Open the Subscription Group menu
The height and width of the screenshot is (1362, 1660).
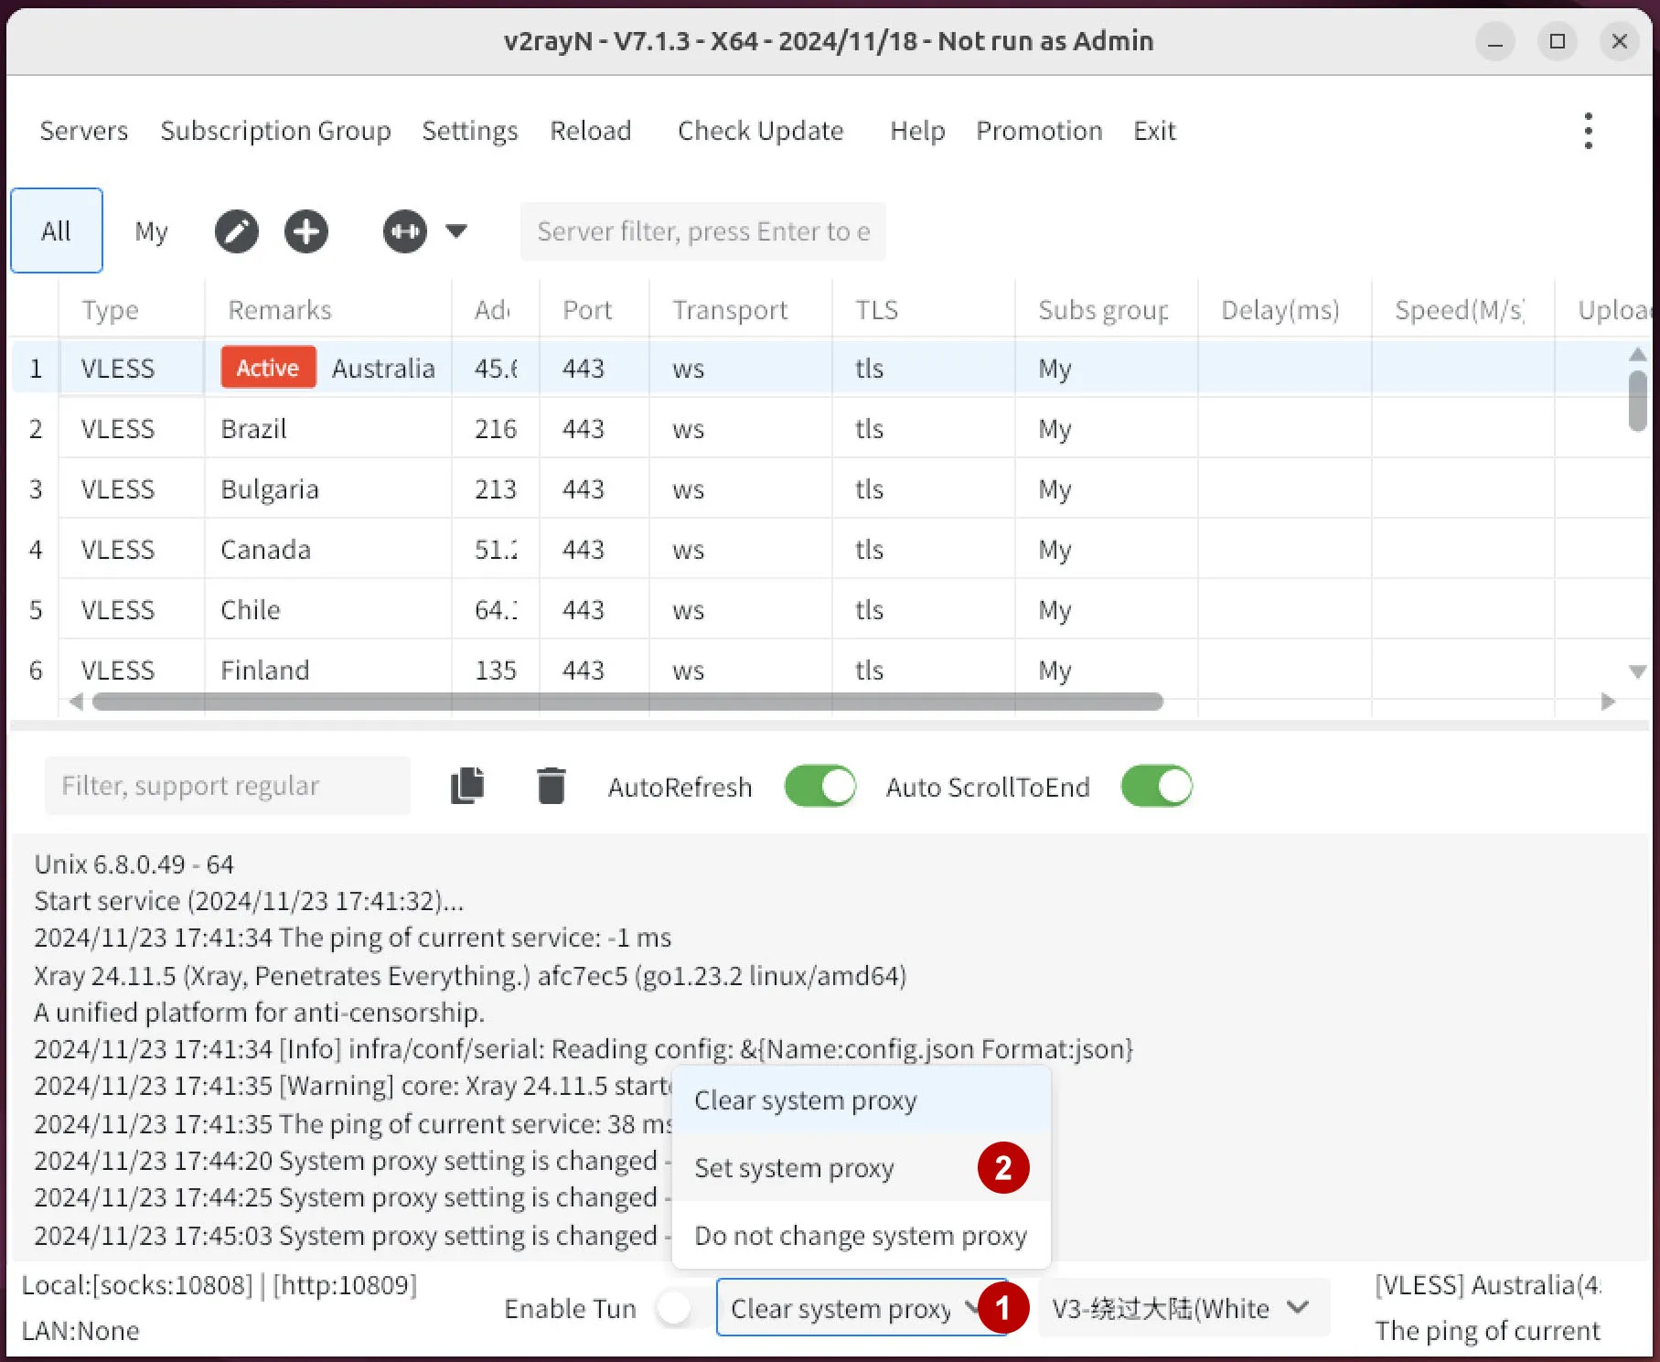point(275,131)
